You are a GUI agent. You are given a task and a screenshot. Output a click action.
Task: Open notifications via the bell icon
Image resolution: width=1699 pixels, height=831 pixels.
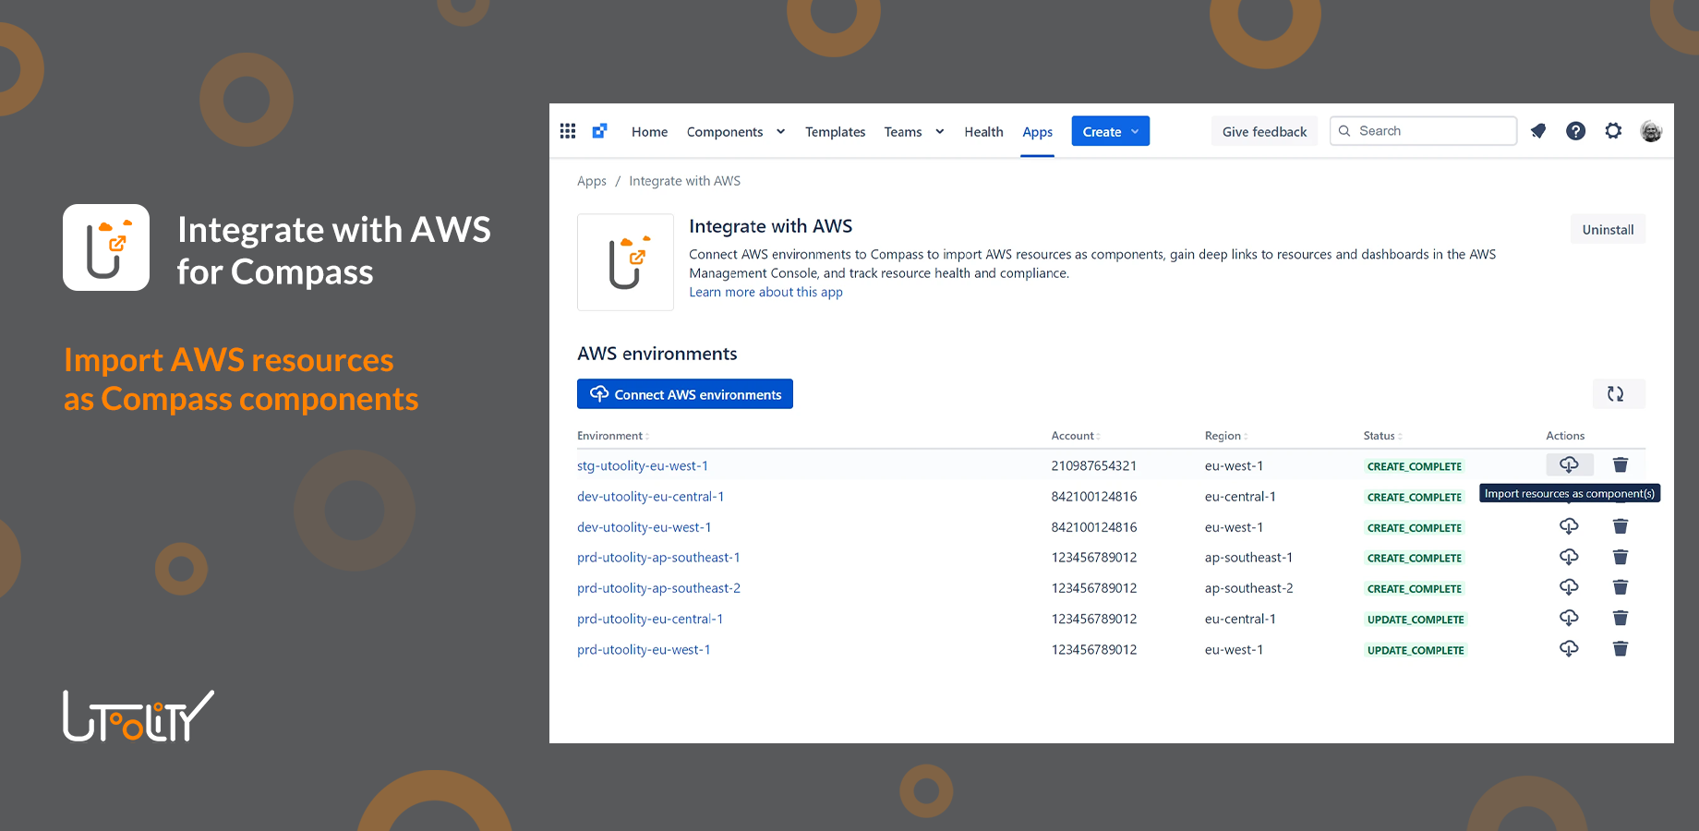[x=1538, y=130]
